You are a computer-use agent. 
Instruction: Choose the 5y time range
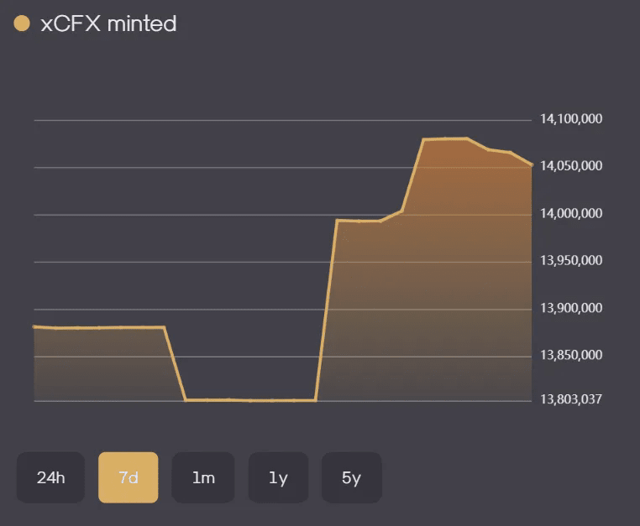point(351,478)
